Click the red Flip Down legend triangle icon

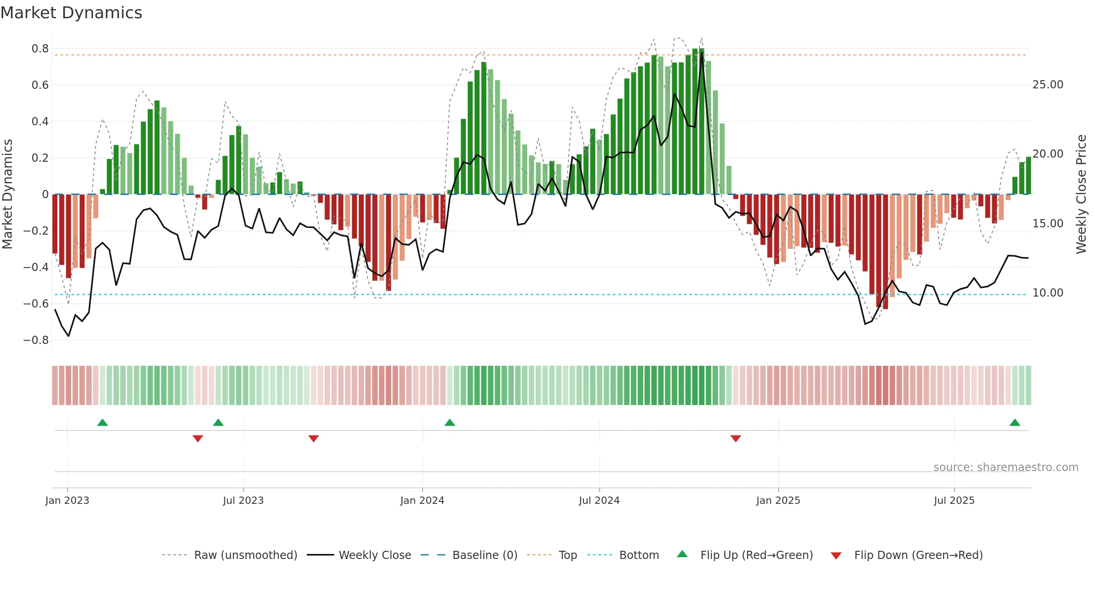point(836,556)
